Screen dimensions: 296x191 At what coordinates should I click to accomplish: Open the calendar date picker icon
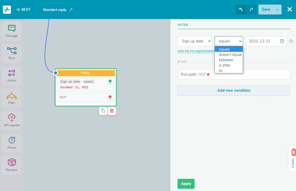tap(282, 41)
